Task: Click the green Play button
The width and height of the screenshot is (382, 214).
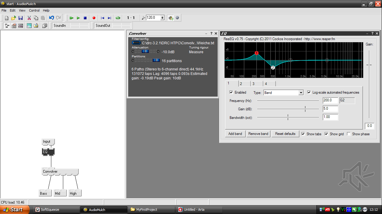Action: (x=78, y=18)
